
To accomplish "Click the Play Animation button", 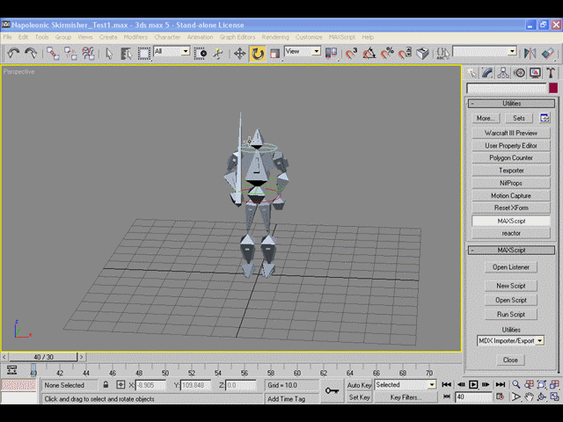I will pos(473,385).
